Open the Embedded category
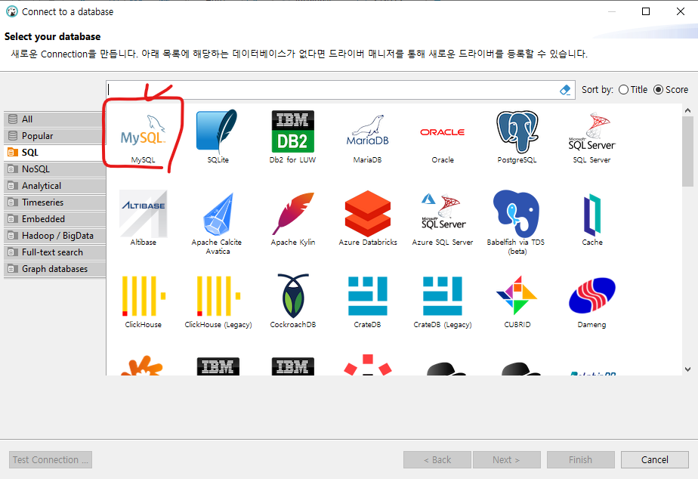The width and height of the screenshot is (698, 479). [54, 219]
